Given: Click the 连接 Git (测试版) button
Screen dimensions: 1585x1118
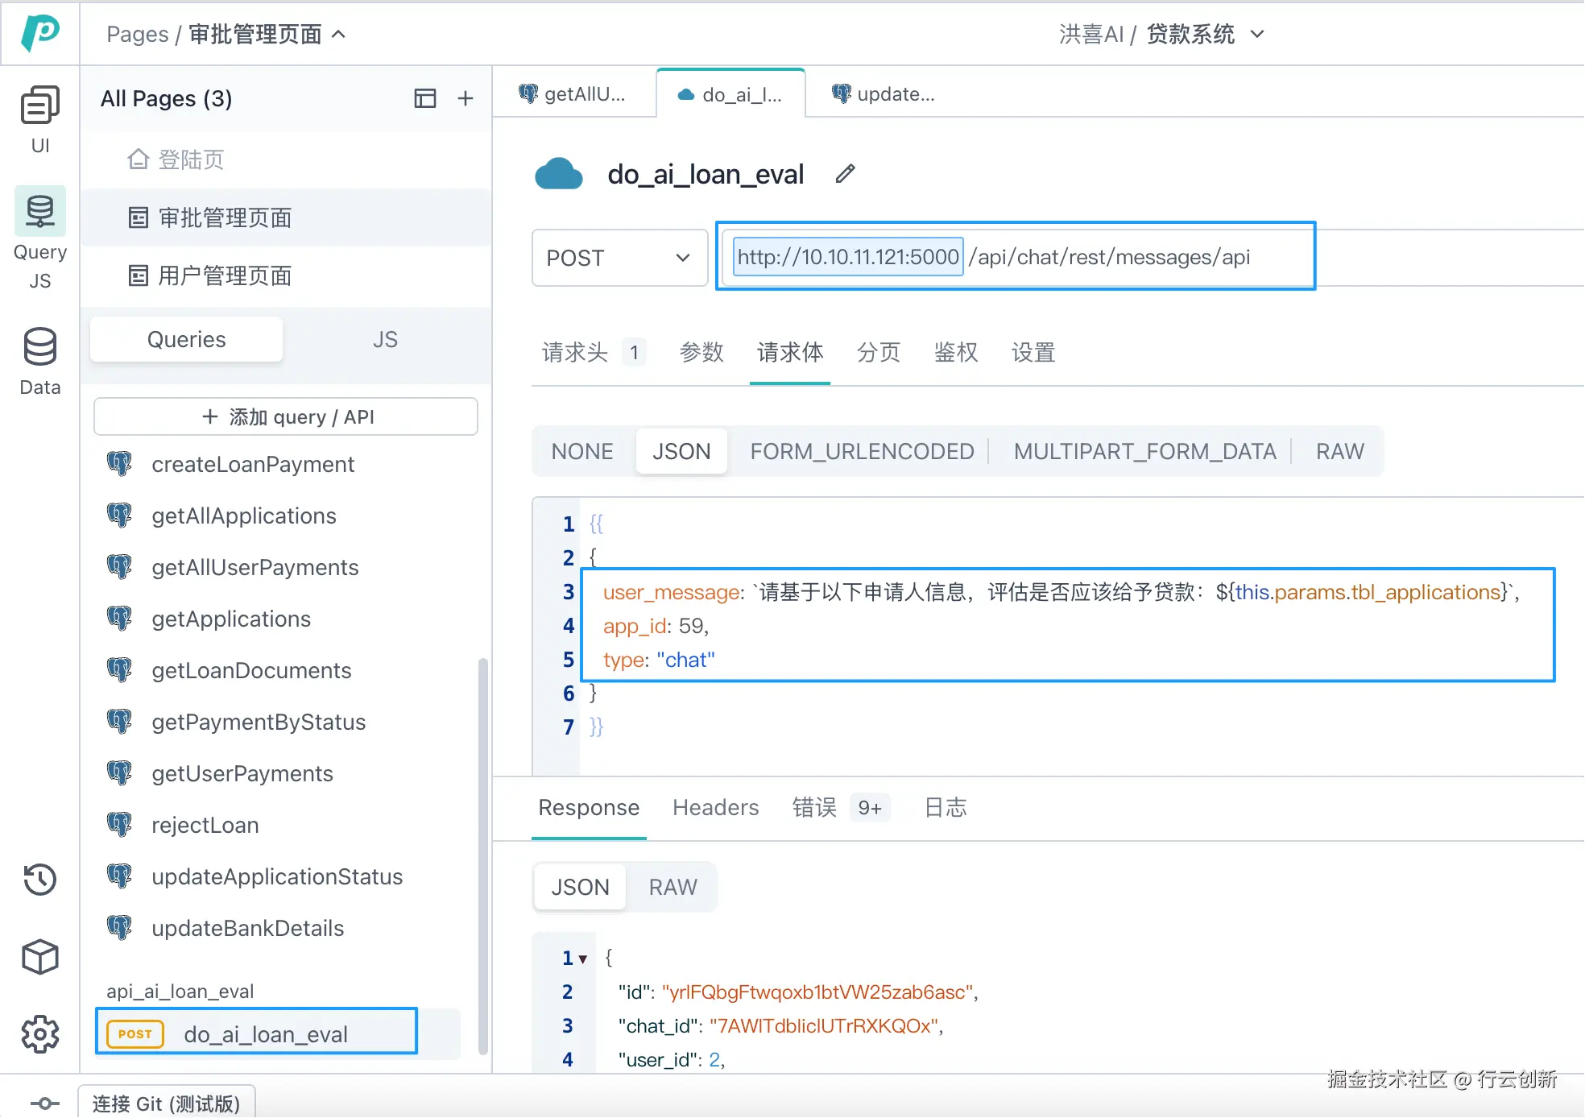Looking at the screenshot, I should [167, 1103].
